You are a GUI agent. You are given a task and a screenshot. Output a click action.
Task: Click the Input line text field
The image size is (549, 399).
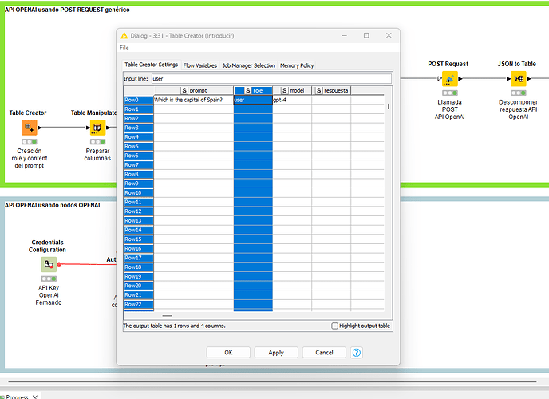[x=270, y=79]
